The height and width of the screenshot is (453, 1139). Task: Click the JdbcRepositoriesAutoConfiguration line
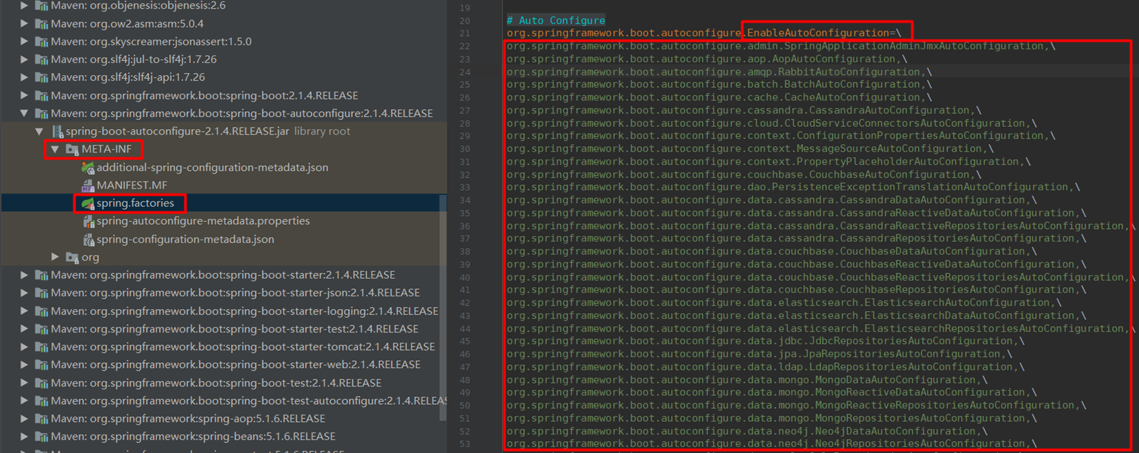click(x=765, y=341)
